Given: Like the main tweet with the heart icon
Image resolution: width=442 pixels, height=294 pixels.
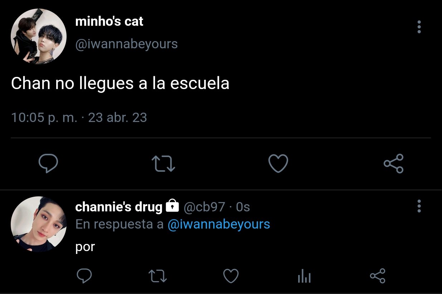Looking at the screenshot, I should (278, 164).
